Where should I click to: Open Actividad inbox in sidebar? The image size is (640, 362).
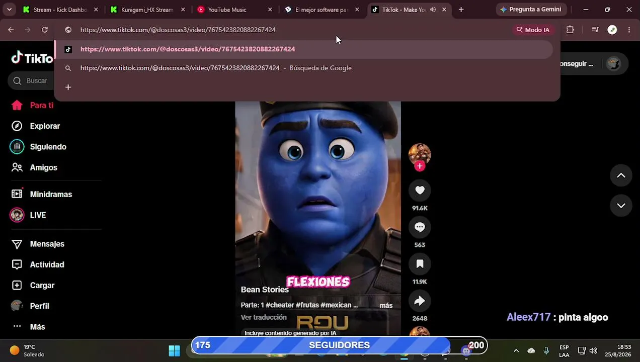click(x=38, y=264)
